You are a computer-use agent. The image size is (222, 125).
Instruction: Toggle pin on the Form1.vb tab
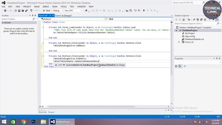coord(50,16)
